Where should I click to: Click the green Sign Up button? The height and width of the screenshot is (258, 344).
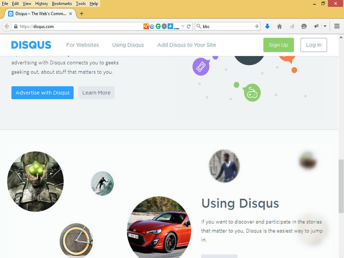(x=278, y=45)
